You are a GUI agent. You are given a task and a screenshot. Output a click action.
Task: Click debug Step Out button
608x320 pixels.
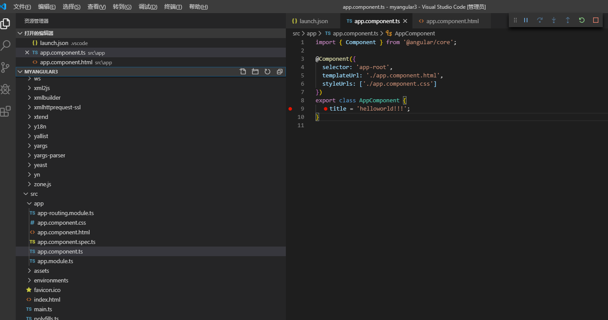click(568, 20)
